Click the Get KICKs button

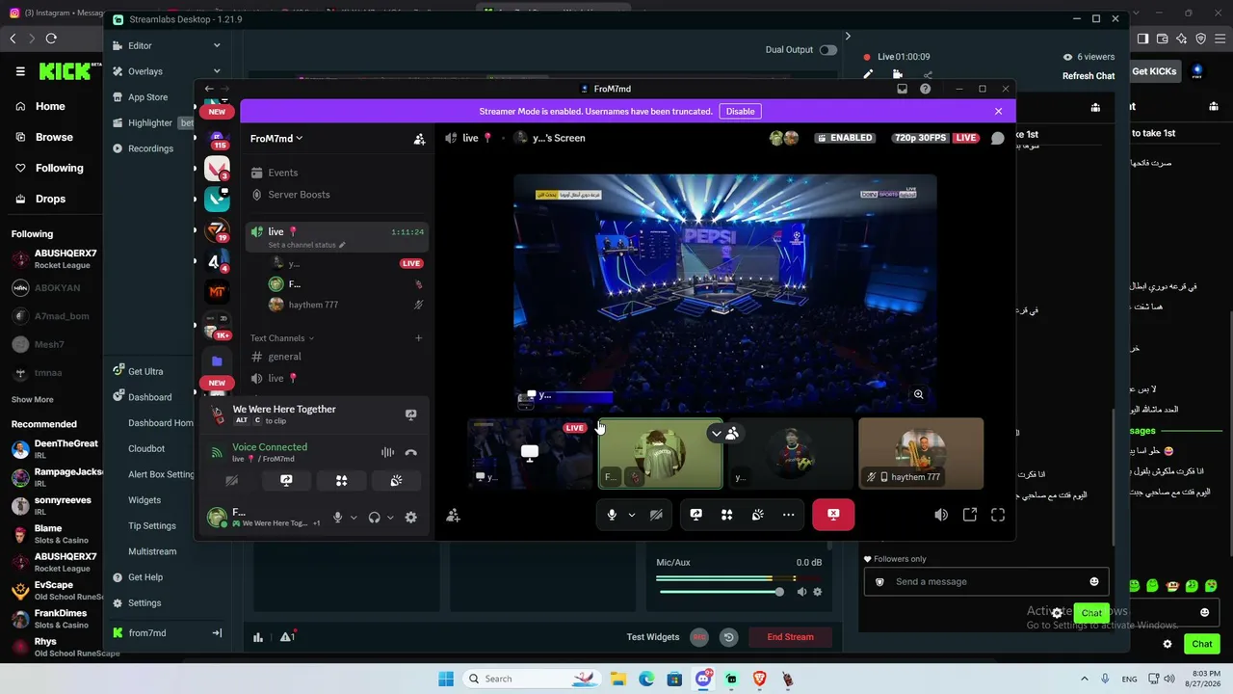pyautogui.click(x=1154, y=71)
